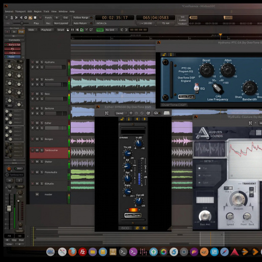Click DYN500 yellow right arrow preset icon
262x262 pixels.
(144, 119)
